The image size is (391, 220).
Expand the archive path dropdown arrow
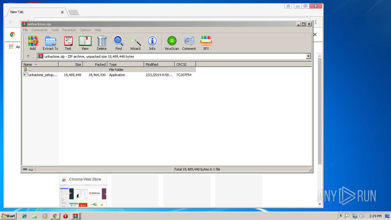[x=308, y=56]
